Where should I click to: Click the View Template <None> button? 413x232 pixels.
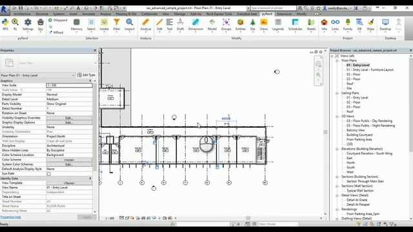coord(69,183)
